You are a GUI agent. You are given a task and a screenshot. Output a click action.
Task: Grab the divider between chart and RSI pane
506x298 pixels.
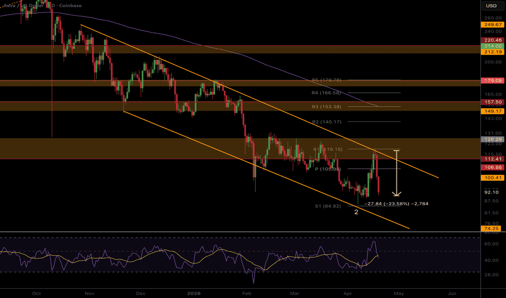click(241, 232)
